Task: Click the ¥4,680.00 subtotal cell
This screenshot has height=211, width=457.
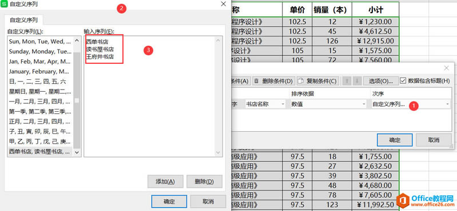Action: pyautogui.click(x=375, y=185)
